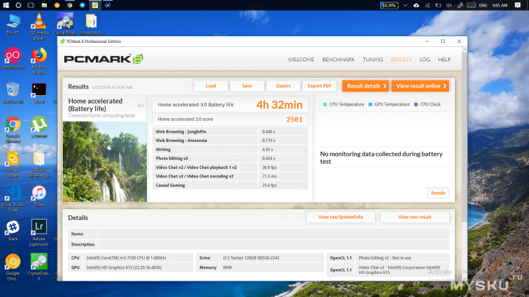Select CrystalDiskInfo shortcut on desktop

[x=65, y=24]
